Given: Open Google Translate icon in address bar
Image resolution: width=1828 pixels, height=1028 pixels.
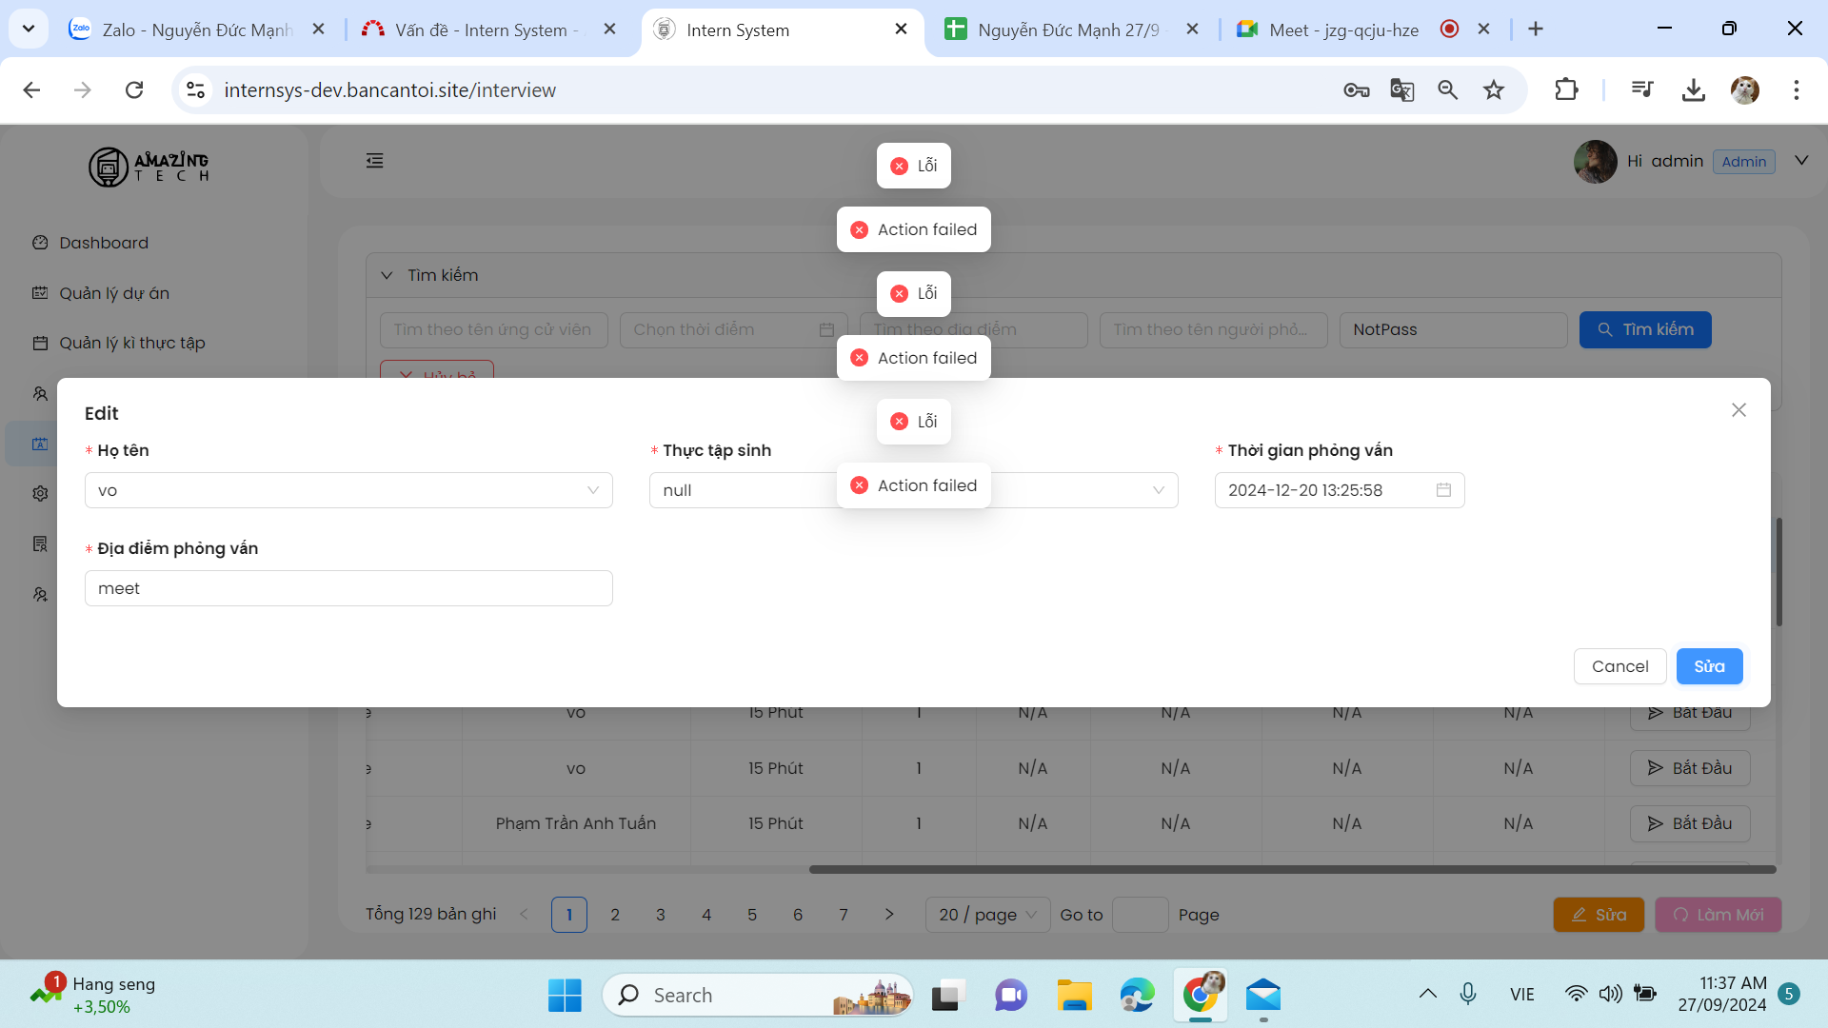Looking at the screenshot, I should pos(1401,90).
